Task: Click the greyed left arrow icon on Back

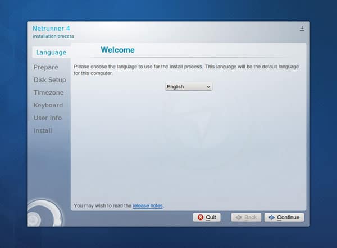Action: click(238, 217)
